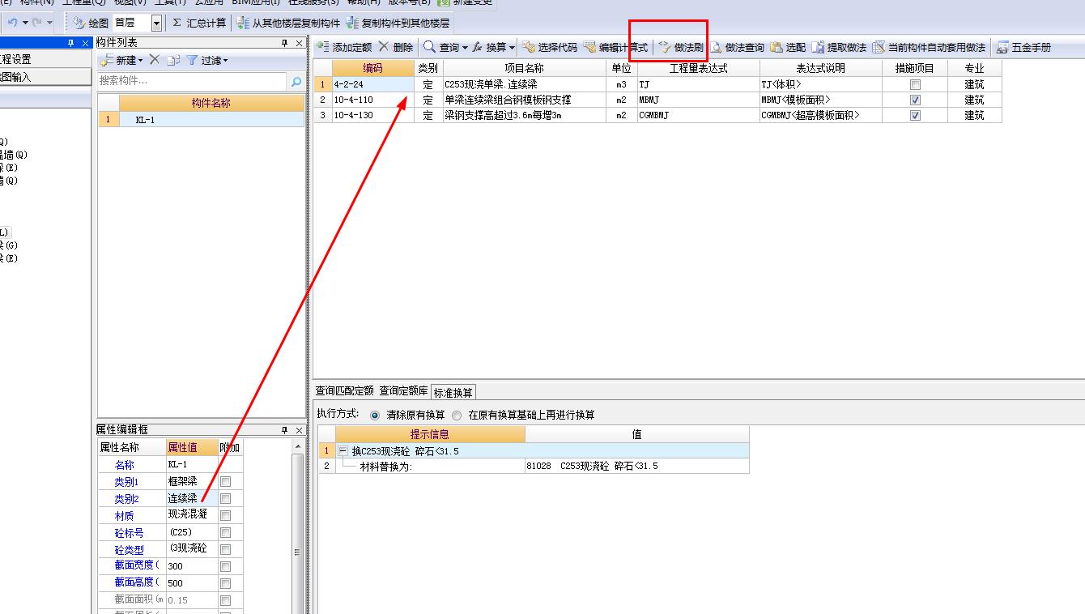Pin the 构件列表 panel
The image size is (1085, 614).
point(285,43)
